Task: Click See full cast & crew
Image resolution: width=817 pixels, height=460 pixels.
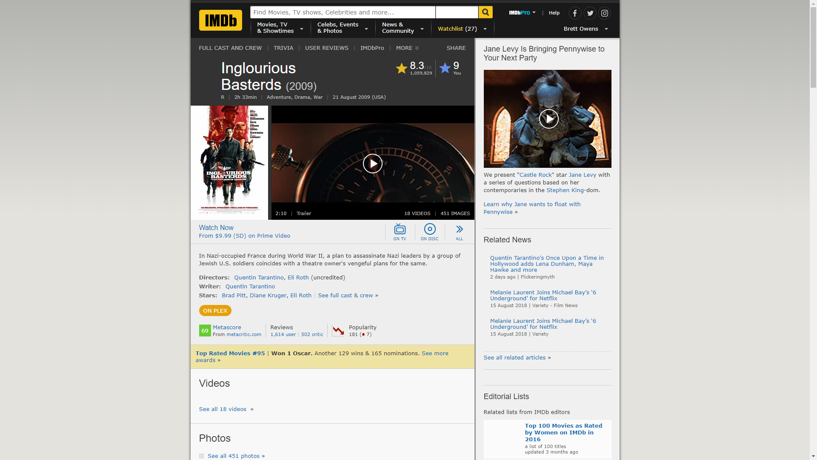Action: pyautogui.click(x=346, y=296)
